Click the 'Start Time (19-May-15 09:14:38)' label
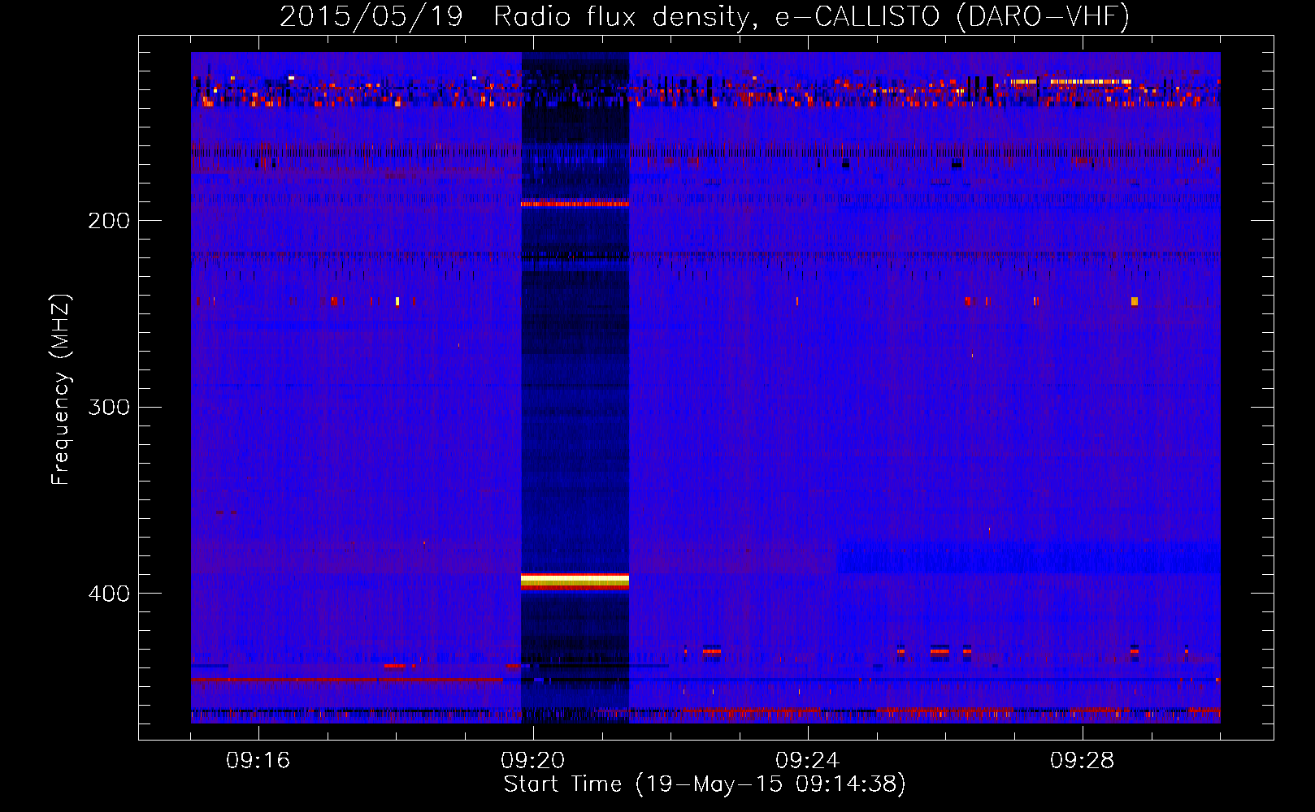The width and height of the screenshot is (1315, 812). click(x=705, y=784)
